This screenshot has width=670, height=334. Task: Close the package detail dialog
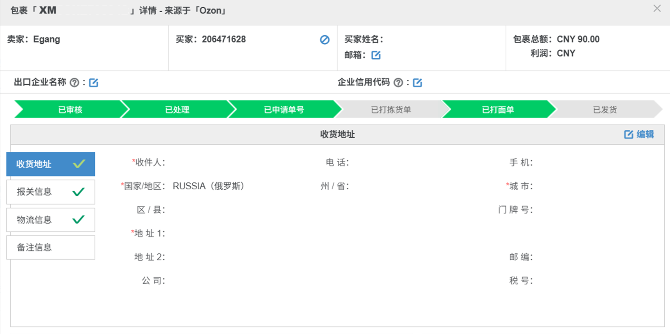657,8
